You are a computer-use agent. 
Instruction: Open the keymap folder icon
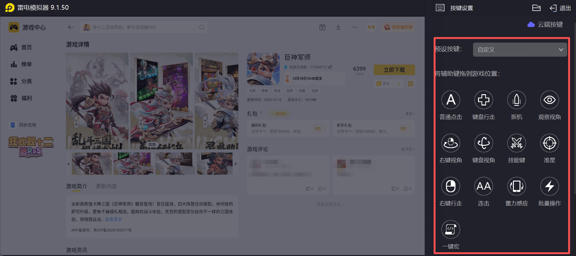[536, 8]
